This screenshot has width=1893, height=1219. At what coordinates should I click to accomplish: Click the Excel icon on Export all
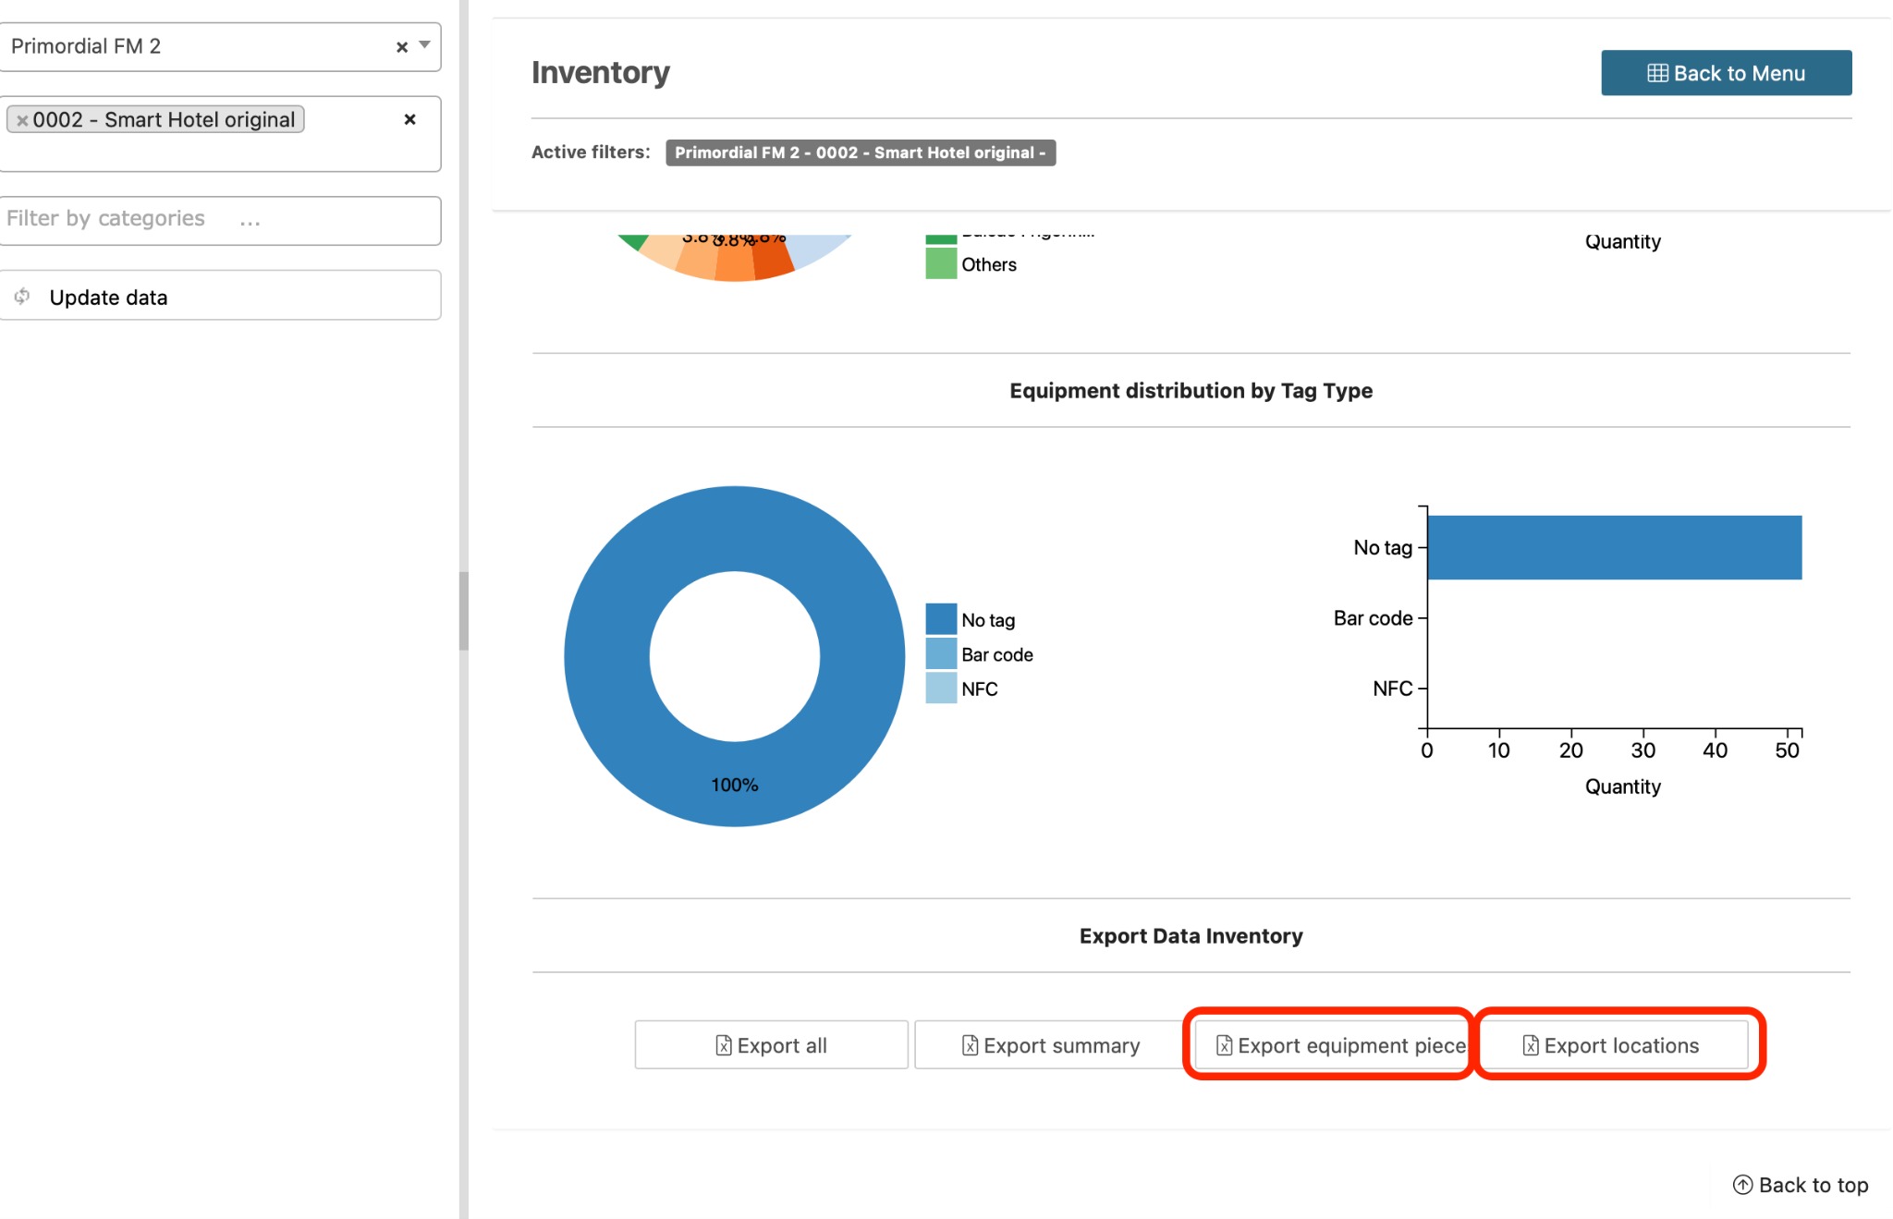coord(724,1045)
